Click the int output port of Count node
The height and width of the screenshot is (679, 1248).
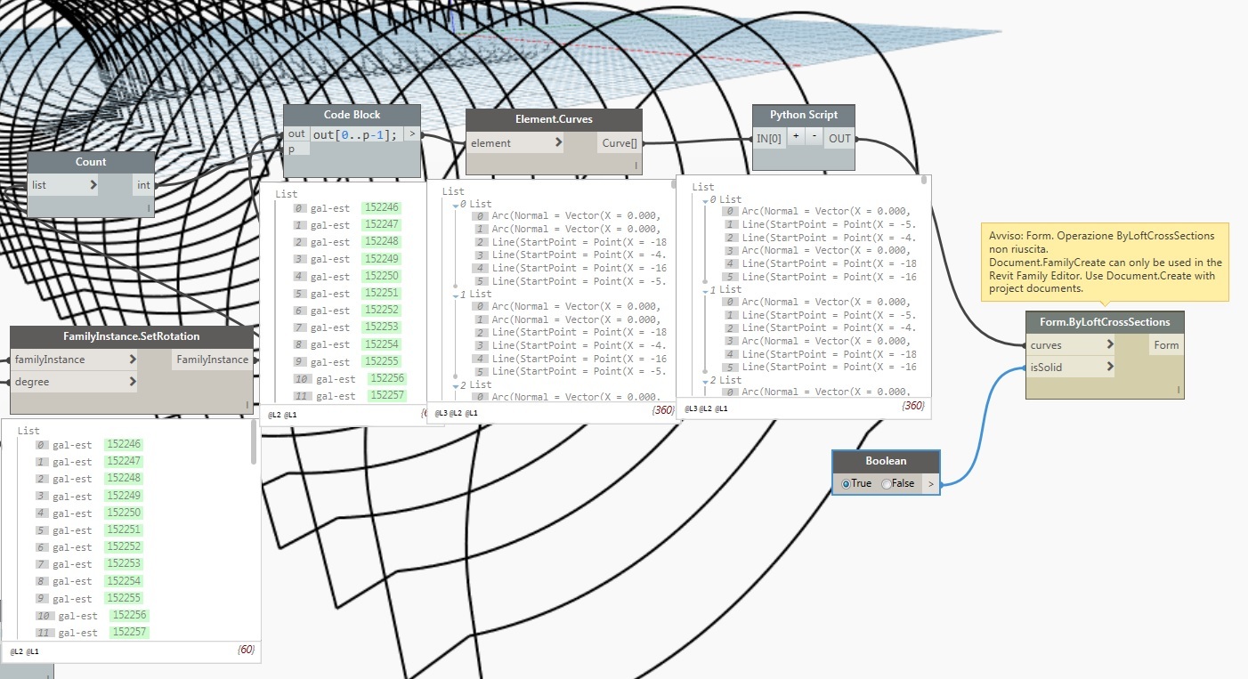[143, 185]
